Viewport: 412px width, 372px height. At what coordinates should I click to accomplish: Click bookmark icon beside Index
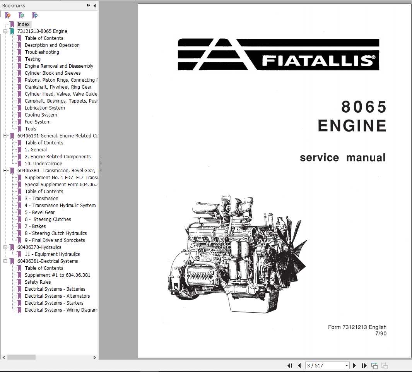(x=12, y=24)
